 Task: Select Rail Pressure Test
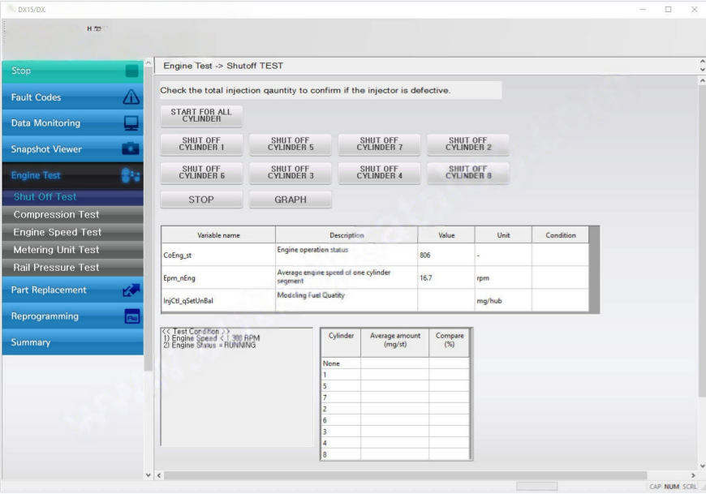tap(57, 268)
